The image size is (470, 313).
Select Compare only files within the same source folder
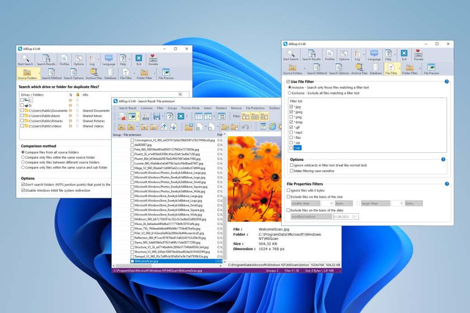coord(23,157)
